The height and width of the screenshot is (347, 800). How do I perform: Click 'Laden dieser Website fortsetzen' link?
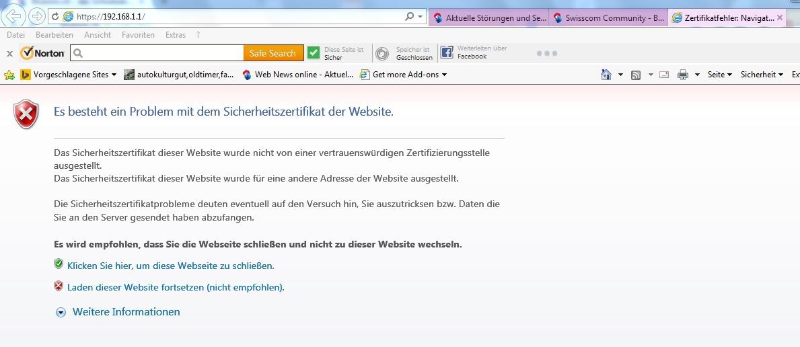pyautogui.click(x=176, y=287)
